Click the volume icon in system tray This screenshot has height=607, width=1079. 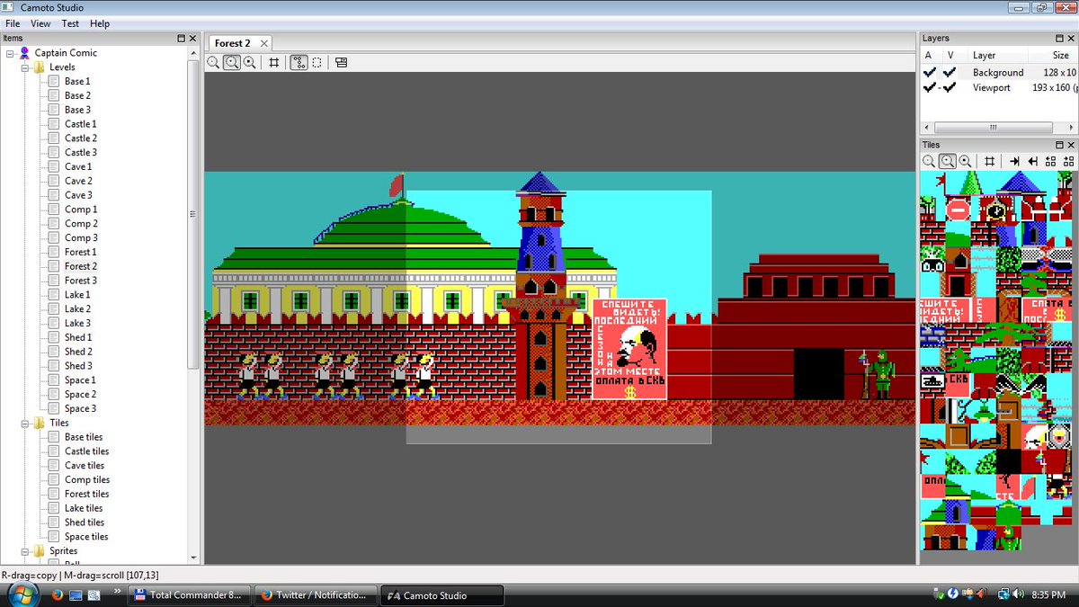[x=1018, y=594]
